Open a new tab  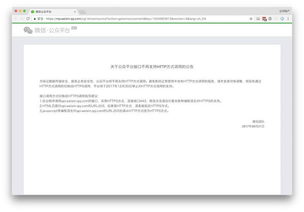pos(82,12)
